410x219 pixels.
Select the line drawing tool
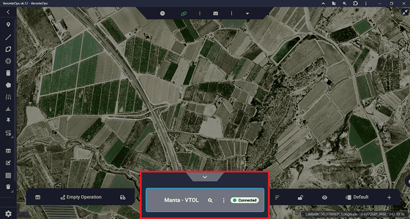8,37
